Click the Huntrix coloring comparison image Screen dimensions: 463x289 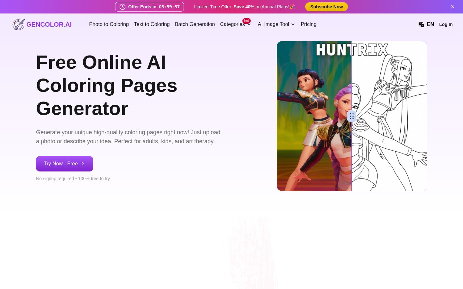click(352, 116)
